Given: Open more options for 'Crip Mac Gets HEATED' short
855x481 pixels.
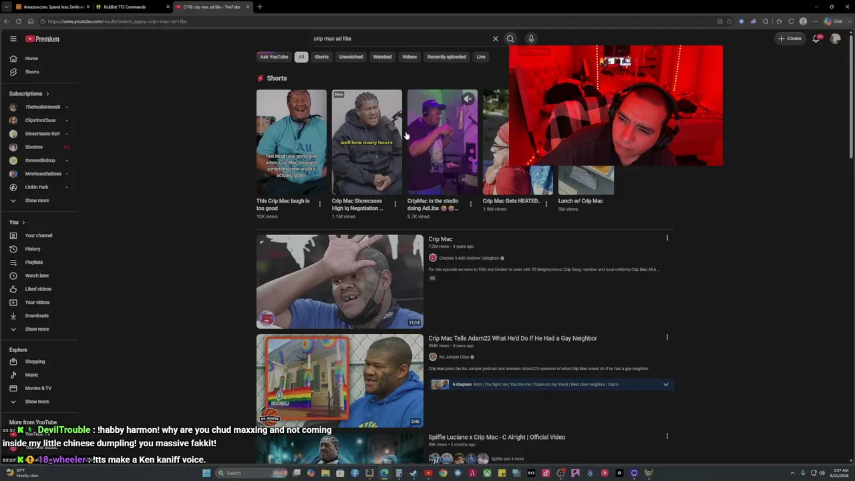Looking at the screenshot, I should click(x=546, y=204).
